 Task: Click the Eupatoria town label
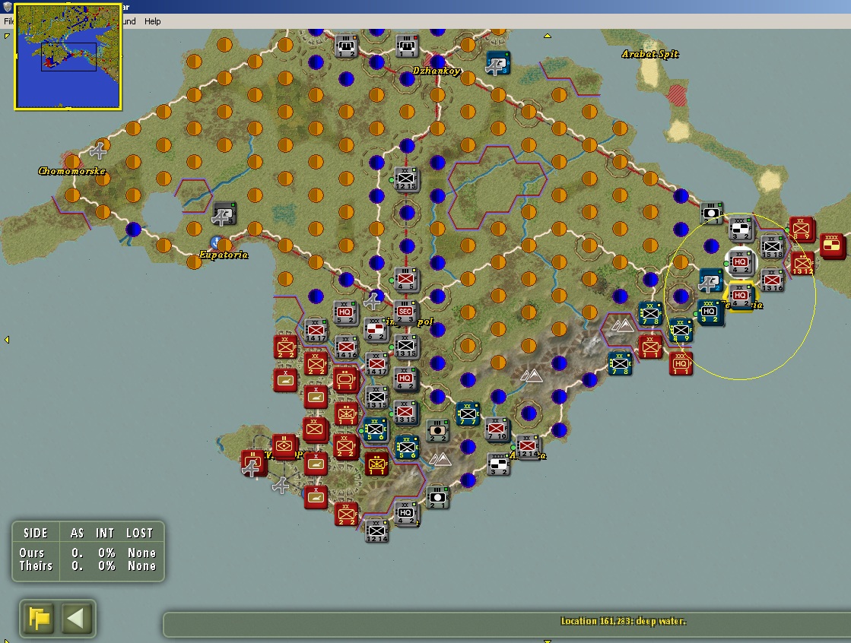point(223,255)
